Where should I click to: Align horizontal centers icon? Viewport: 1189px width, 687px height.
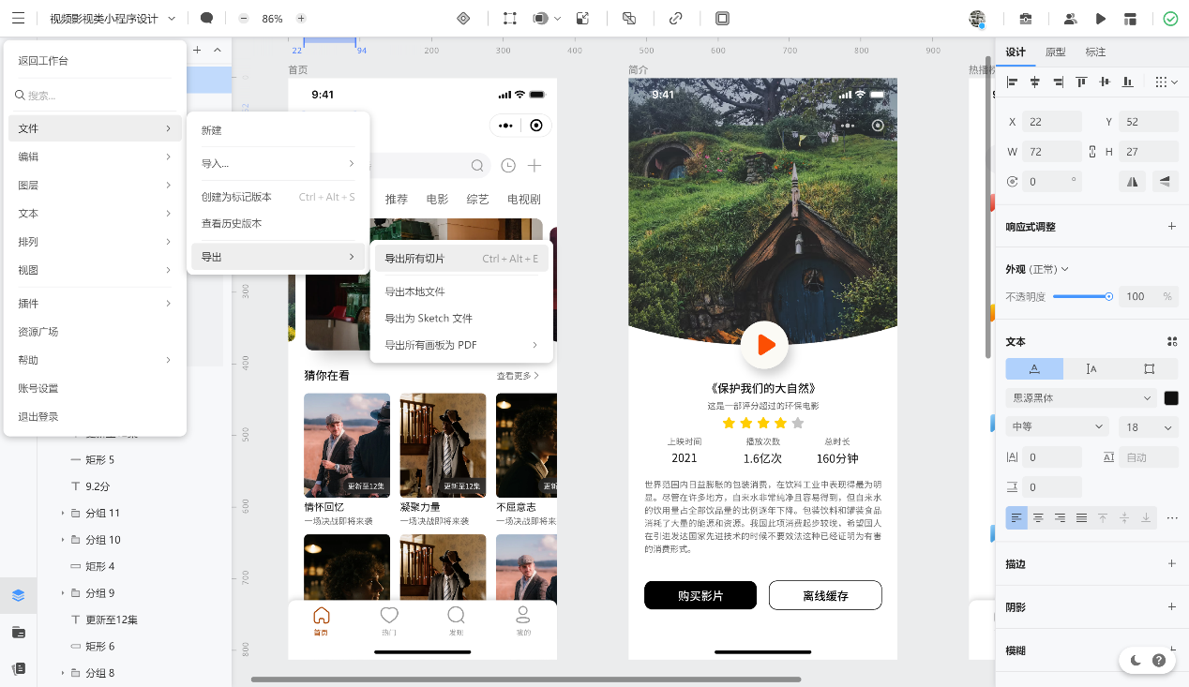tap(1035, 82)
